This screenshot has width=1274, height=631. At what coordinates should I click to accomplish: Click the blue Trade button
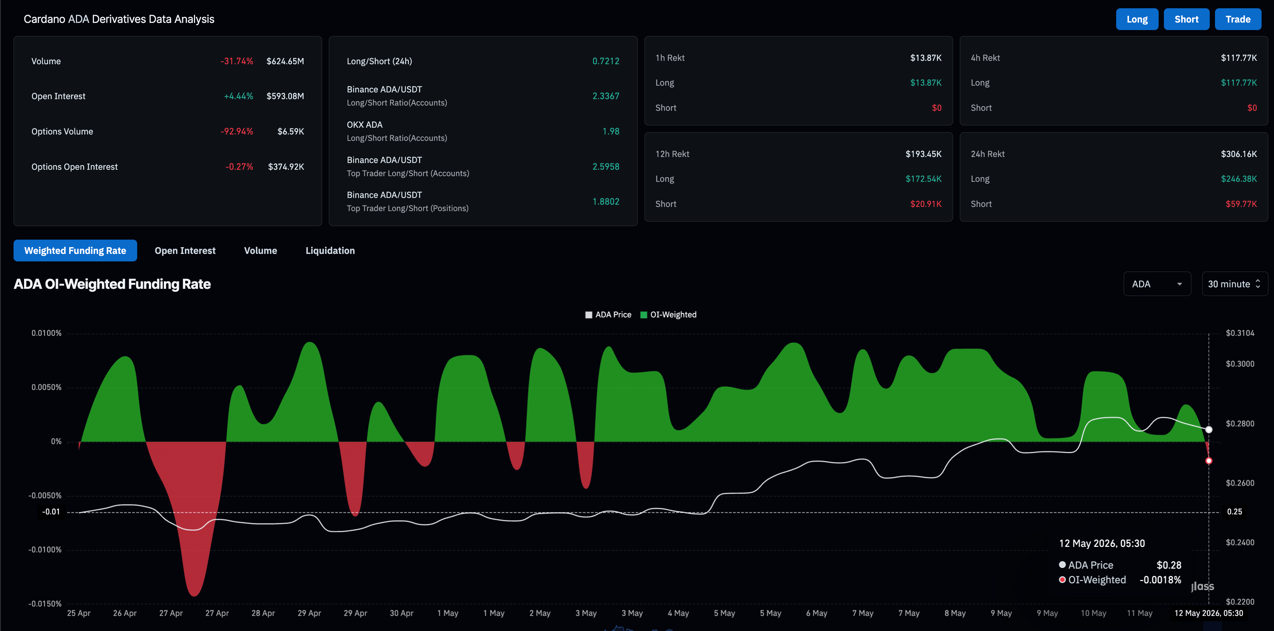1238,19
